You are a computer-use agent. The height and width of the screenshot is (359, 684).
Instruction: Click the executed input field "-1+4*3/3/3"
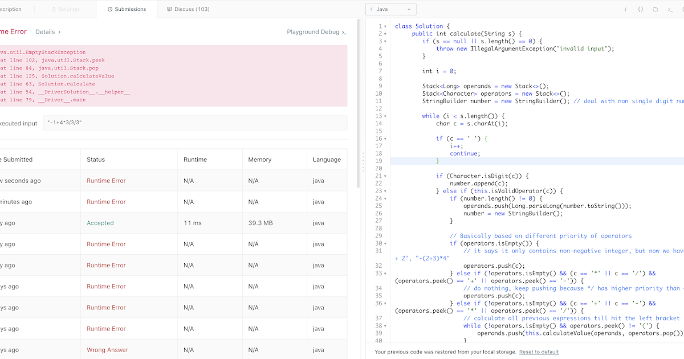(x=195, y=123)
